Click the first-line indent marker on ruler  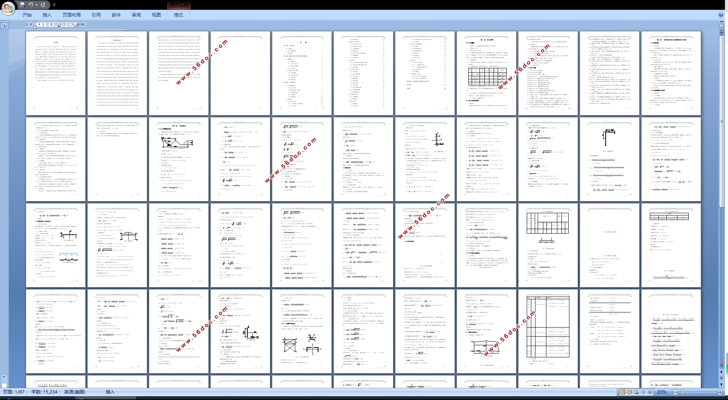coord(35,23)
